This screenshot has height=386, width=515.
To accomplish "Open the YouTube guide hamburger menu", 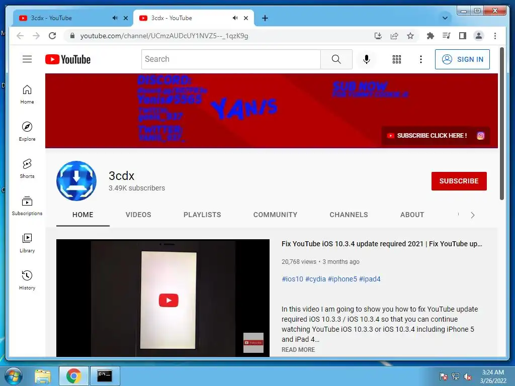I will coord(27,59).
